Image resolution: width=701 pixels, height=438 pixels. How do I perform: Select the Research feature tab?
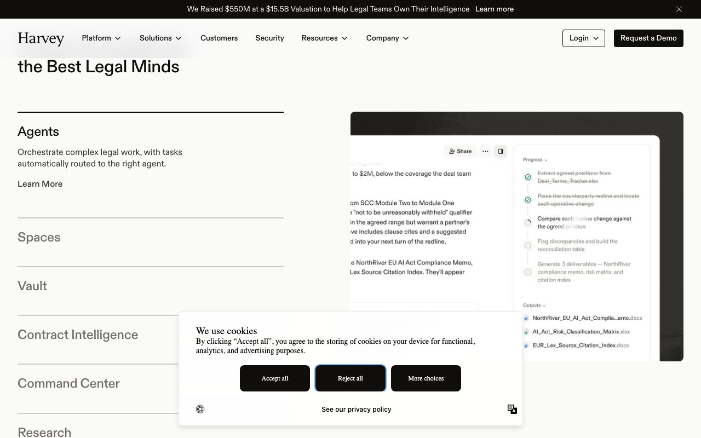click(44, 431)
